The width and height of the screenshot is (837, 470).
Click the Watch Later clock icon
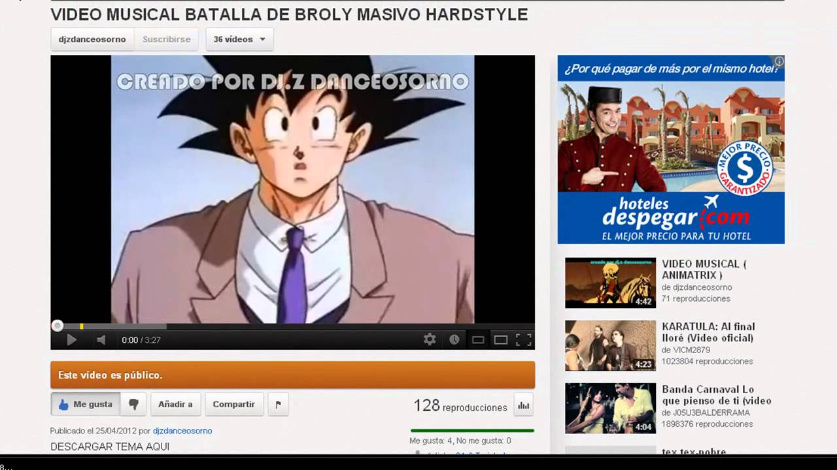(454, 339)
